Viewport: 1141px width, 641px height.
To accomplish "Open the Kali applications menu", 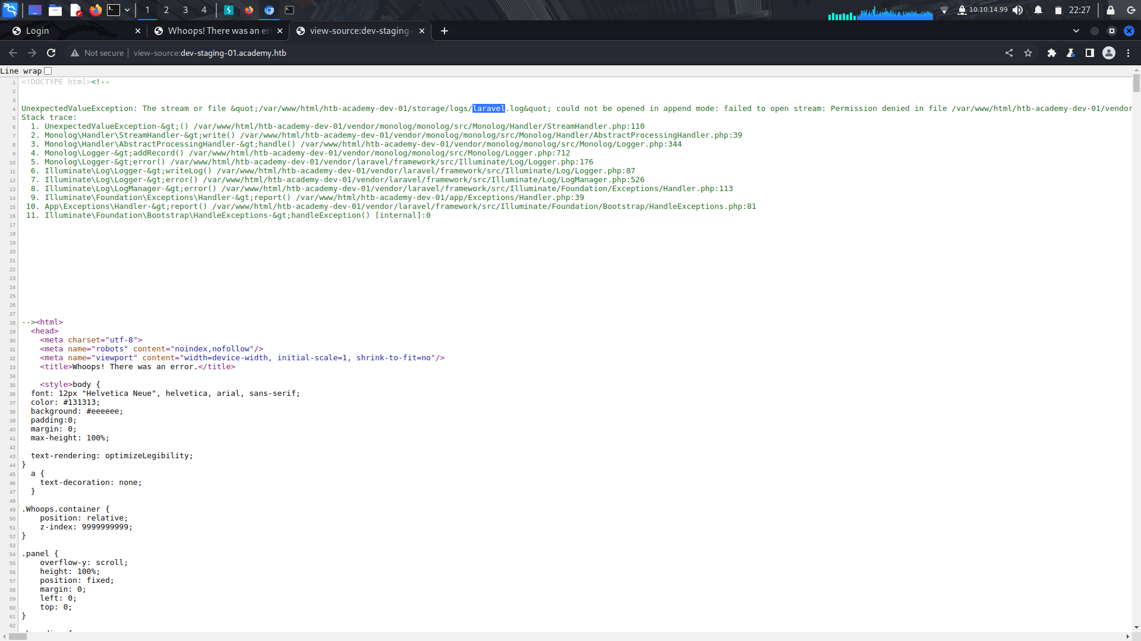I will pos(9,10).
